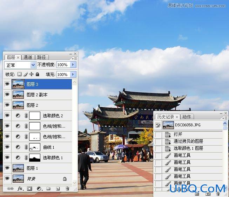Hide the 图层 2 副本 layer via its eye
This screenshot has height=197, width=229.
pyautogui.click(x=7, y=94)
